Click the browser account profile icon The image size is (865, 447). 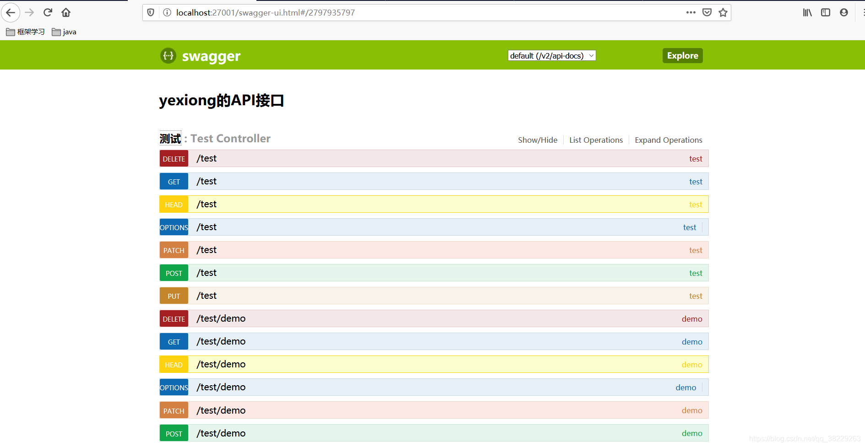coord(843,12)
